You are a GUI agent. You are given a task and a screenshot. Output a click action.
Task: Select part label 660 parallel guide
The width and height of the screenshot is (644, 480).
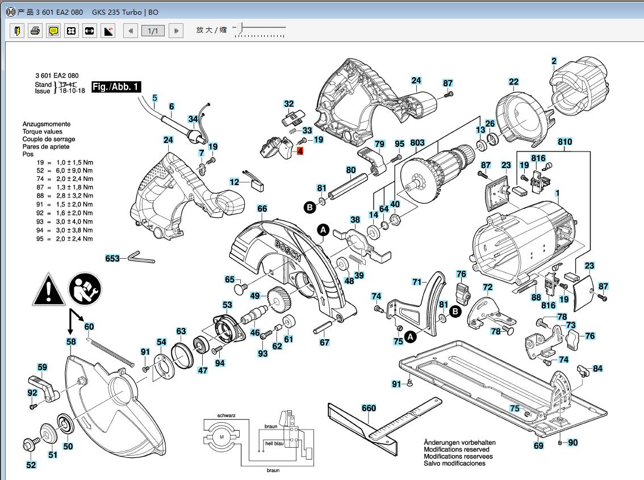point(369,408)
